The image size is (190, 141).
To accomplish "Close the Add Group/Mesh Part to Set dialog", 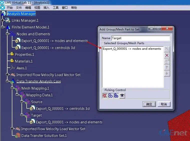I will pyautogui.click(x=167, y=28).
